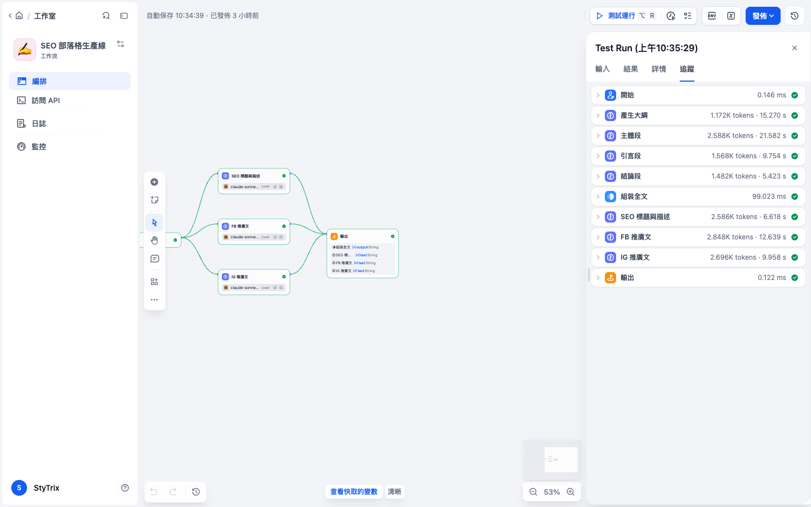Screen dimensions: 811x507
Task: Open the ENV environment variables icon
Action: point(712,16)
